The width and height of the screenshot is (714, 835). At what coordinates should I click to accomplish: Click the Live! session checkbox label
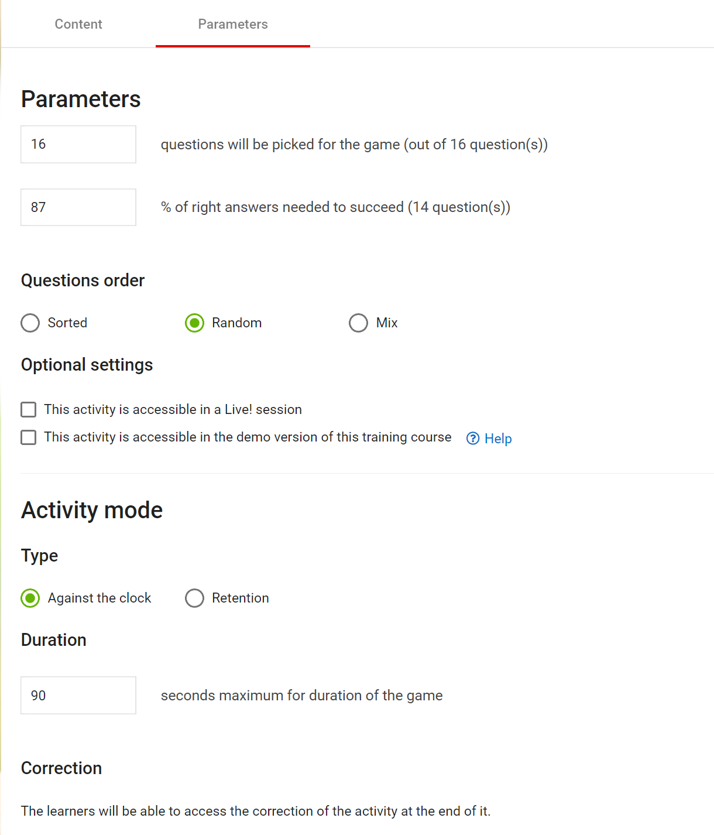(x=173, y=409)
